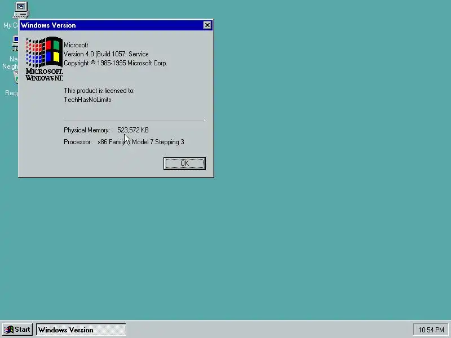The height and width of the screenshot is (338, 451).
Task: Click the 'Microsoft' text line in dialog
Action: 76,45
